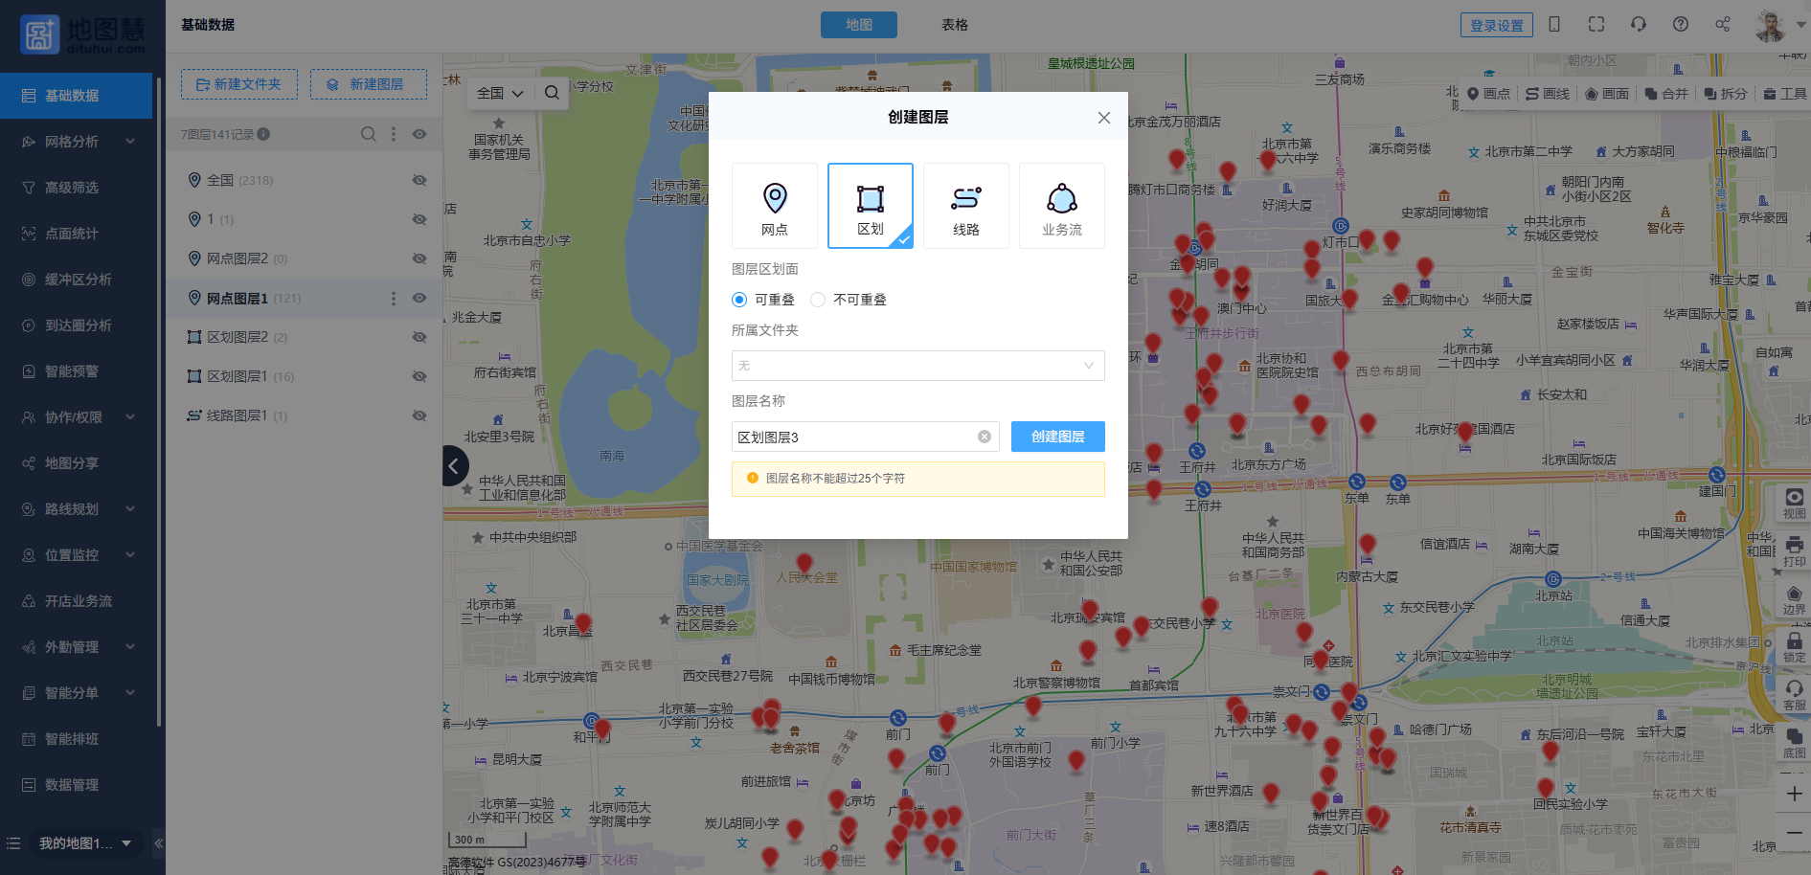Screen dimensions: 1811x875
Task: Expand 网格分析 sidebar menu
Action: [77, 142]
